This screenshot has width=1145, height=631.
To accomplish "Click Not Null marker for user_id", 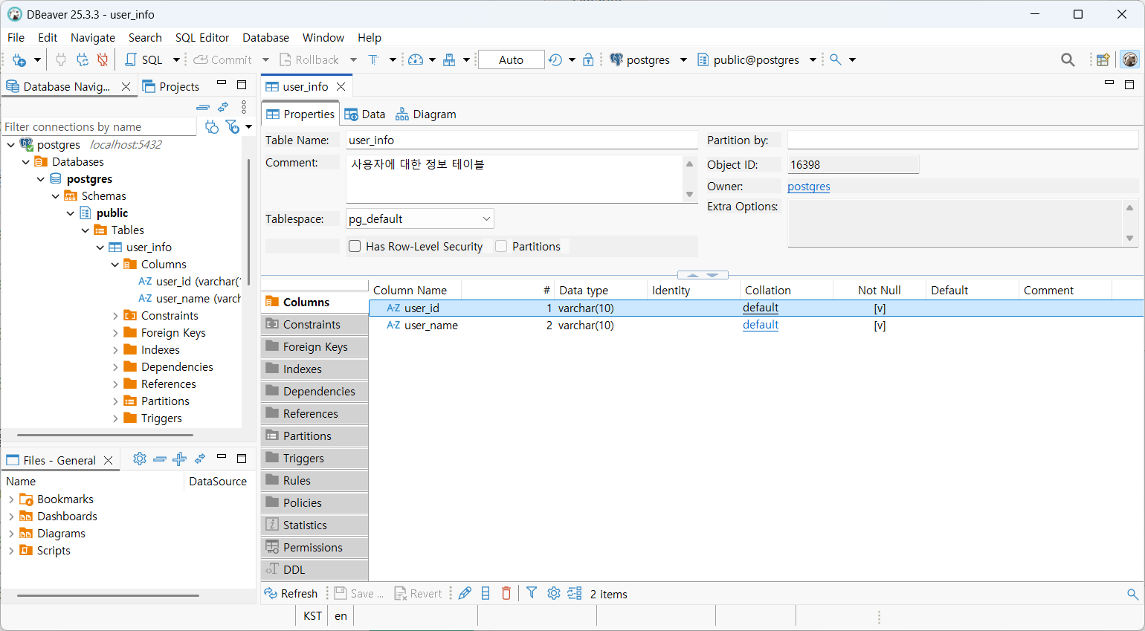I will pyautogui.click(x=880, y=308).
